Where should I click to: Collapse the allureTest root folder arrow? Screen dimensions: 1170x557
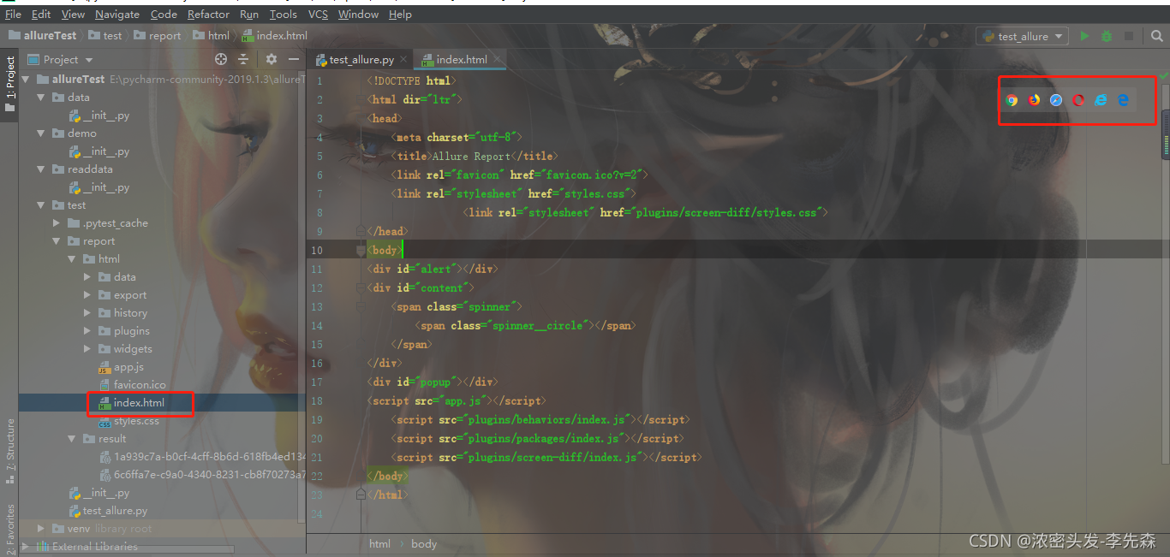pos(26,80)
